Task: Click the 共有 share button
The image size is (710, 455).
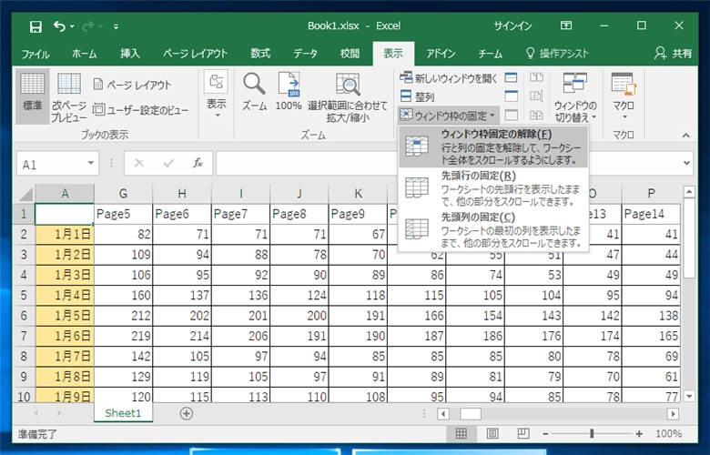Action: pyautogui.click(x=674, y=54)
